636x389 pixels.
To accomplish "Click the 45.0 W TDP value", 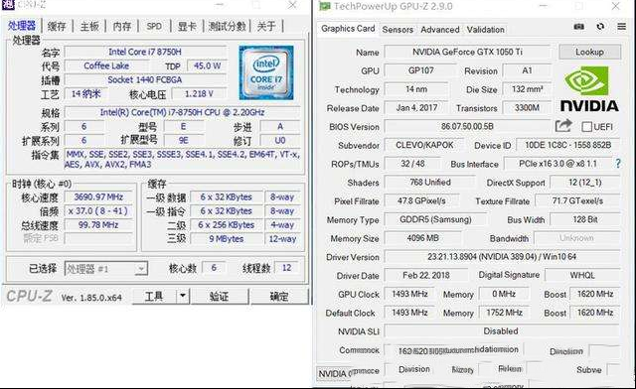I will click(207, 65).
